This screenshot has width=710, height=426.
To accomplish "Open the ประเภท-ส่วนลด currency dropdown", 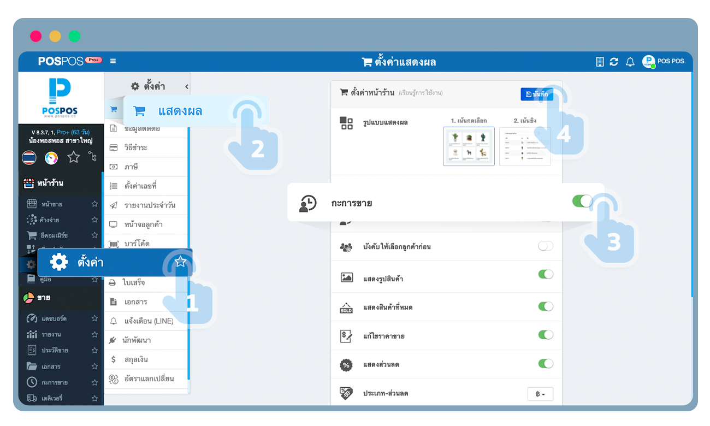I will point(540,394).
